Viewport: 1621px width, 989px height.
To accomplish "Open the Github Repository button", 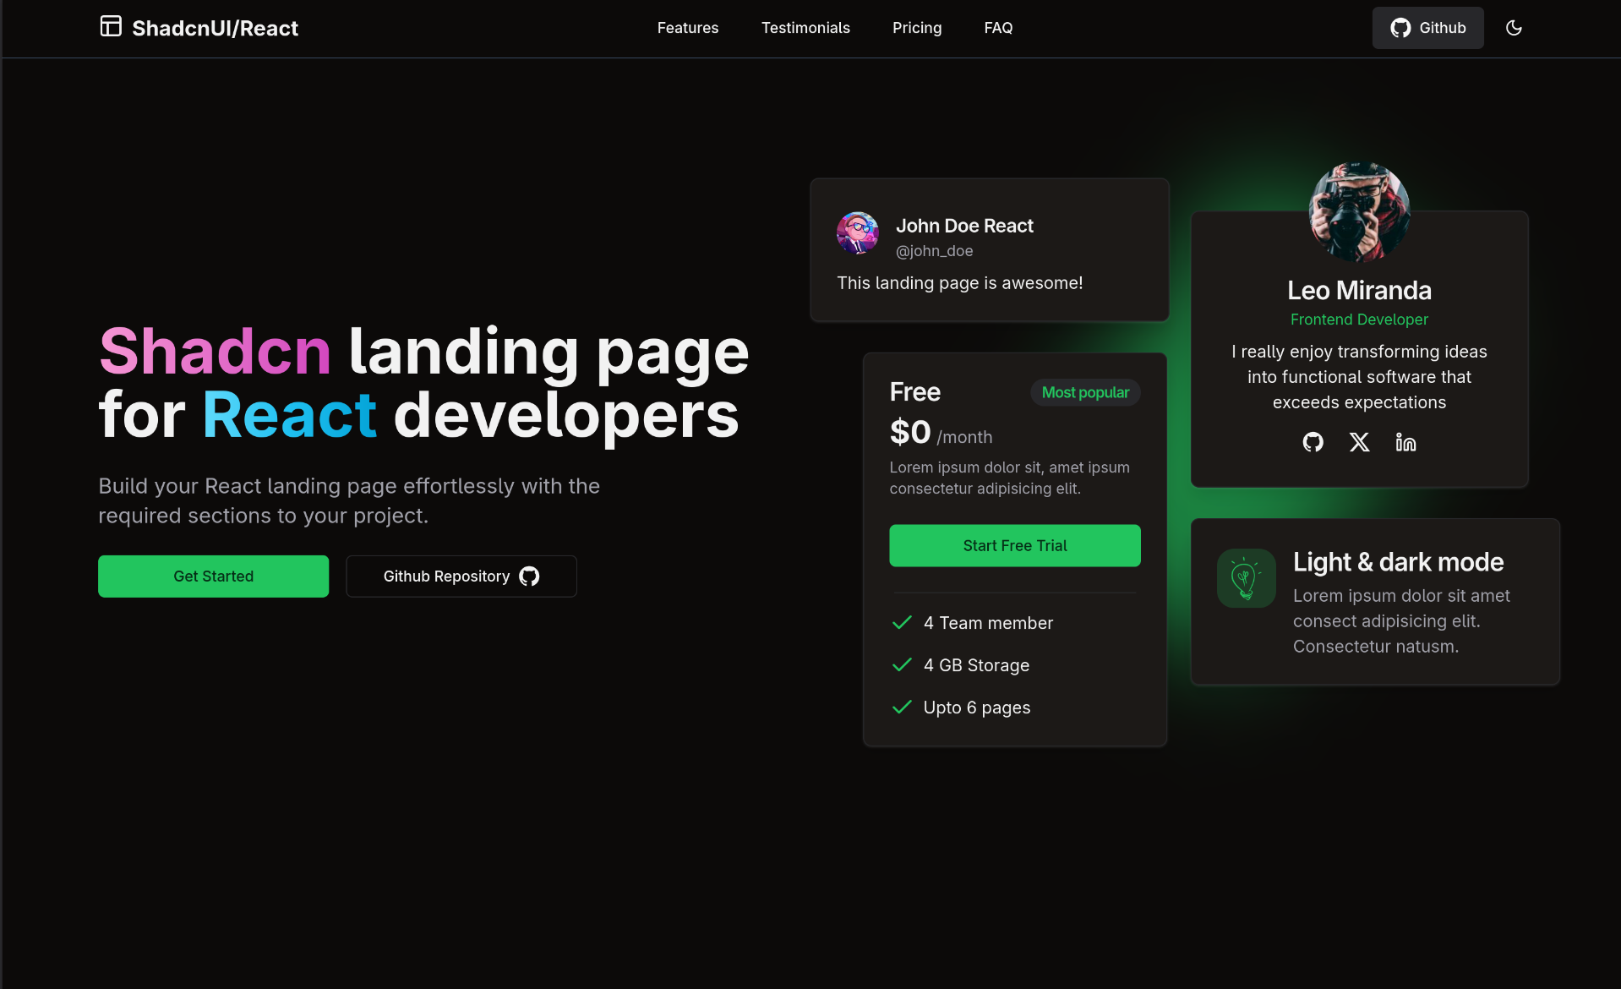I will (461, 576).
